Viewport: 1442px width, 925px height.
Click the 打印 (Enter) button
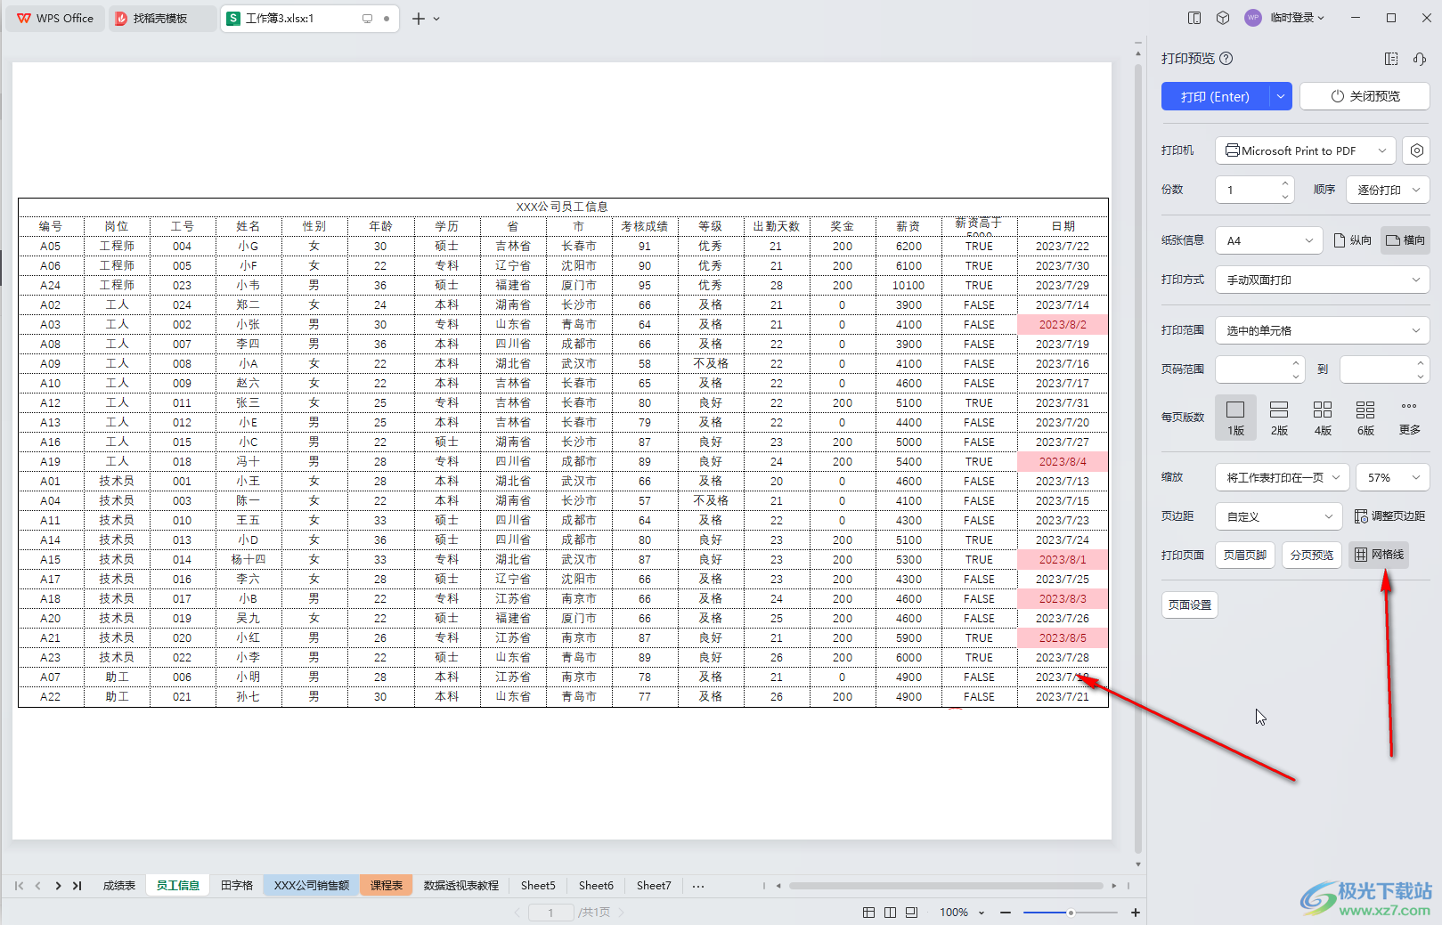coord(1215,96)
